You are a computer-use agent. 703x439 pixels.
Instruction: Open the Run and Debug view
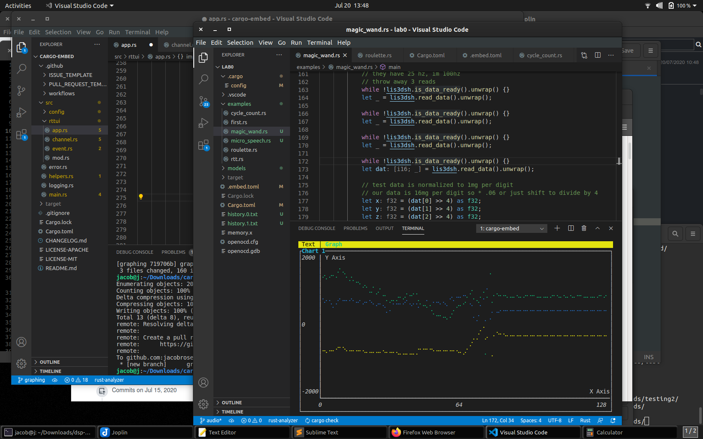click(203, 123)
